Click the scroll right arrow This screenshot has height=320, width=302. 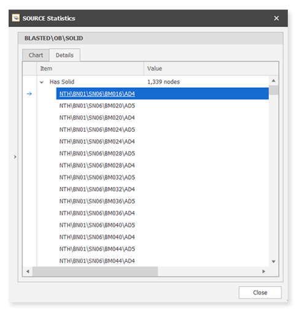coord(264,272)
